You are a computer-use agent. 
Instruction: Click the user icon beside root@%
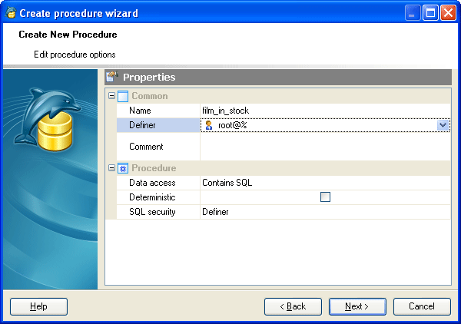point(209,125)
